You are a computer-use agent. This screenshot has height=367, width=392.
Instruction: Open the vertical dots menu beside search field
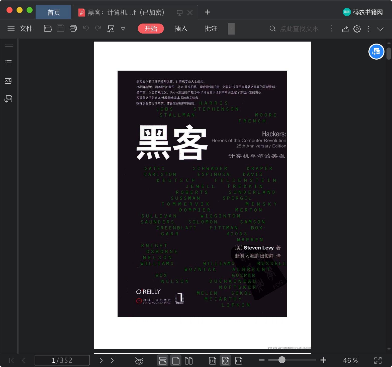click(x=332, y=29)
